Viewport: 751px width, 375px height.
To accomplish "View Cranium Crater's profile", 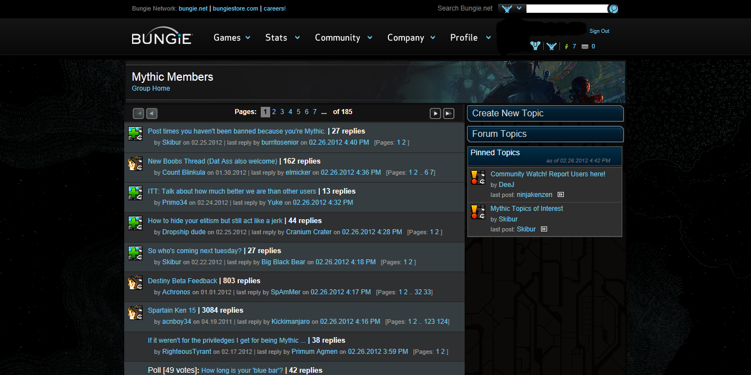I will [x=309, y=232].
